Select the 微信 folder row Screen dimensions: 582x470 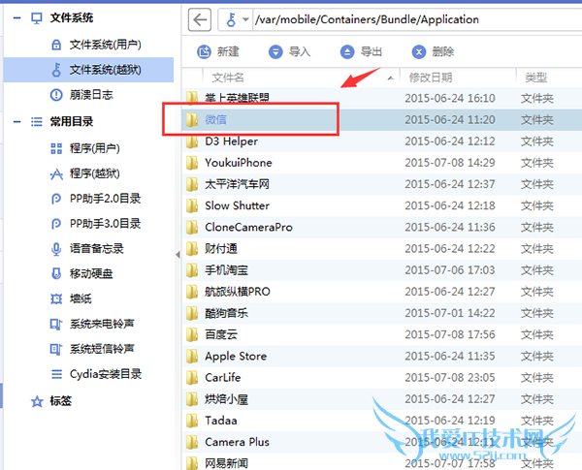click(382, 119)
